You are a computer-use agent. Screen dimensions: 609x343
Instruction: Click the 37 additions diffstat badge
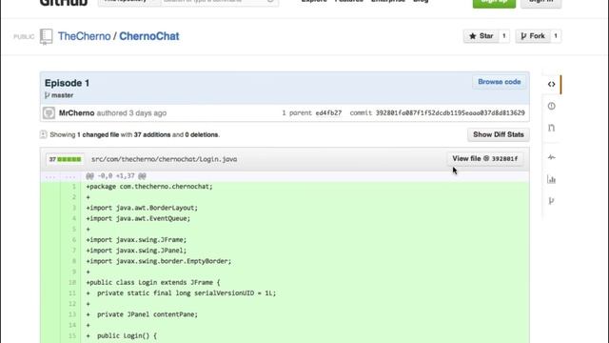coord(65,159)
